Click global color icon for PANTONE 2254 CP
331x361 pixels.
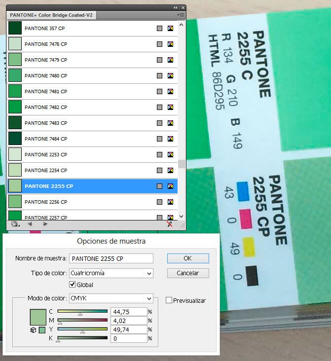tap(159, 170)
